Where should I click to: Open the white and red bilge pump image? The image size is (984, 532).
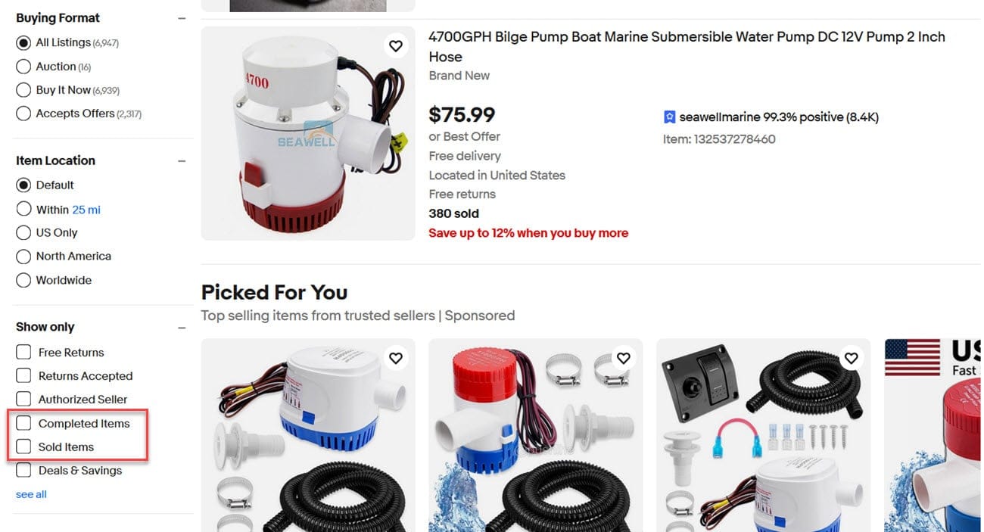pyautogui.click(x=308, y=133)
